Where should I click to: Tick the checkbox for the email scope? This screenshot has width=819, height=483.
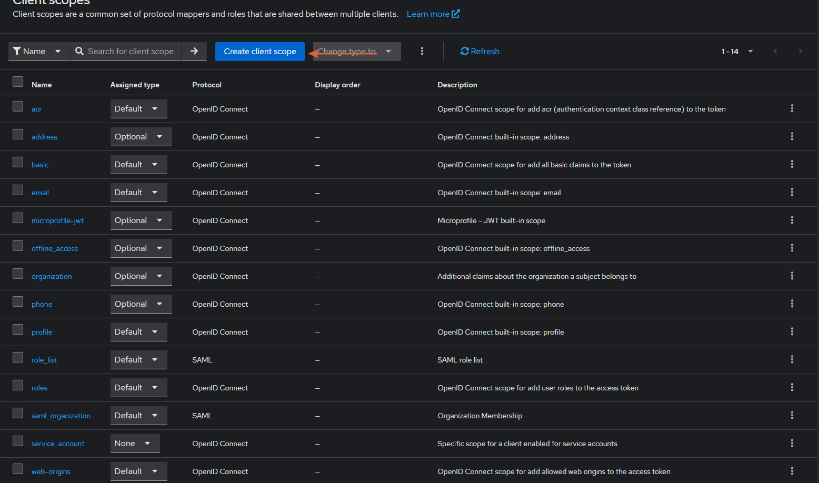pyautogui.click(x=18, y=190)
